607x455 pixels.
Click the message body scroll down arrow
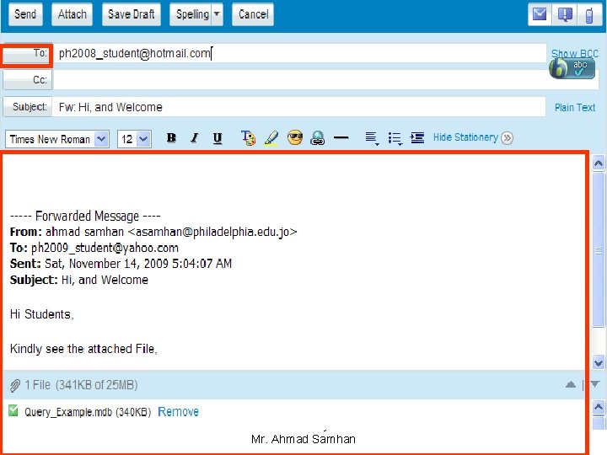point(599,363)
